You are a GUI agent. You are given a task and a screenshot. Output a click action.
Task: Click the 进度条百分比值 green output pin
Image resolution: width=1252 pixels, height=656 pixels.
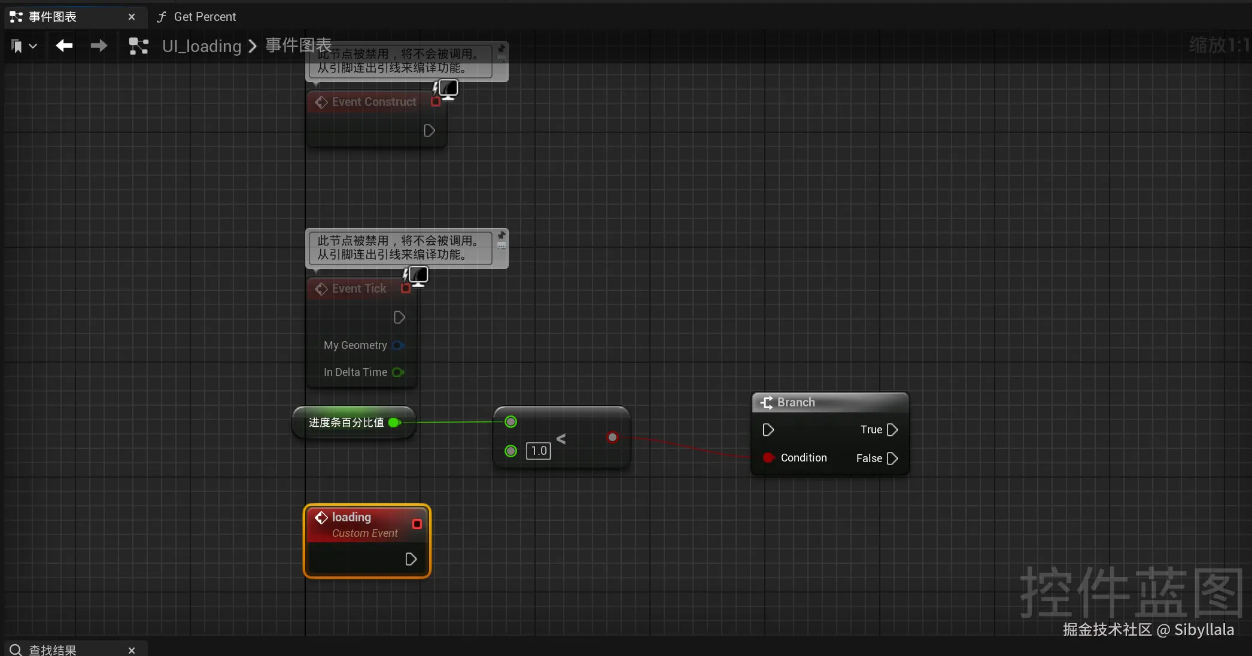coord(394,423)
